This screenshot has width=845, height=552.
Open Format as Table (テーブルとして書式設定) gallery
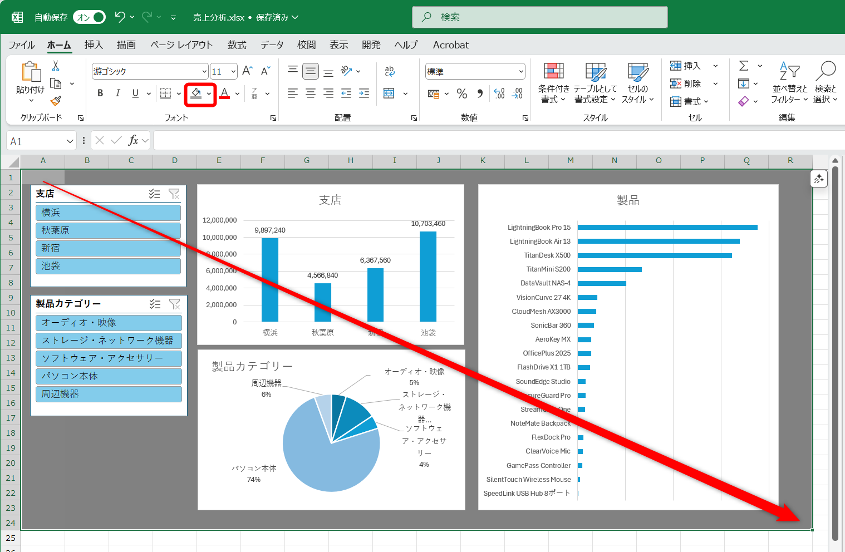[x=595, y=83]
